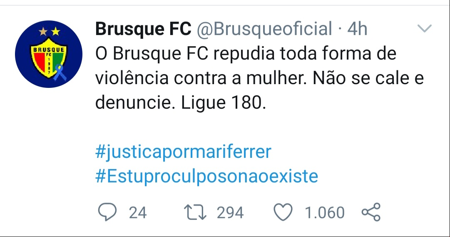Retweet using the arrows icon
This screenshot has width=450, height=237.
coord(195,212)
